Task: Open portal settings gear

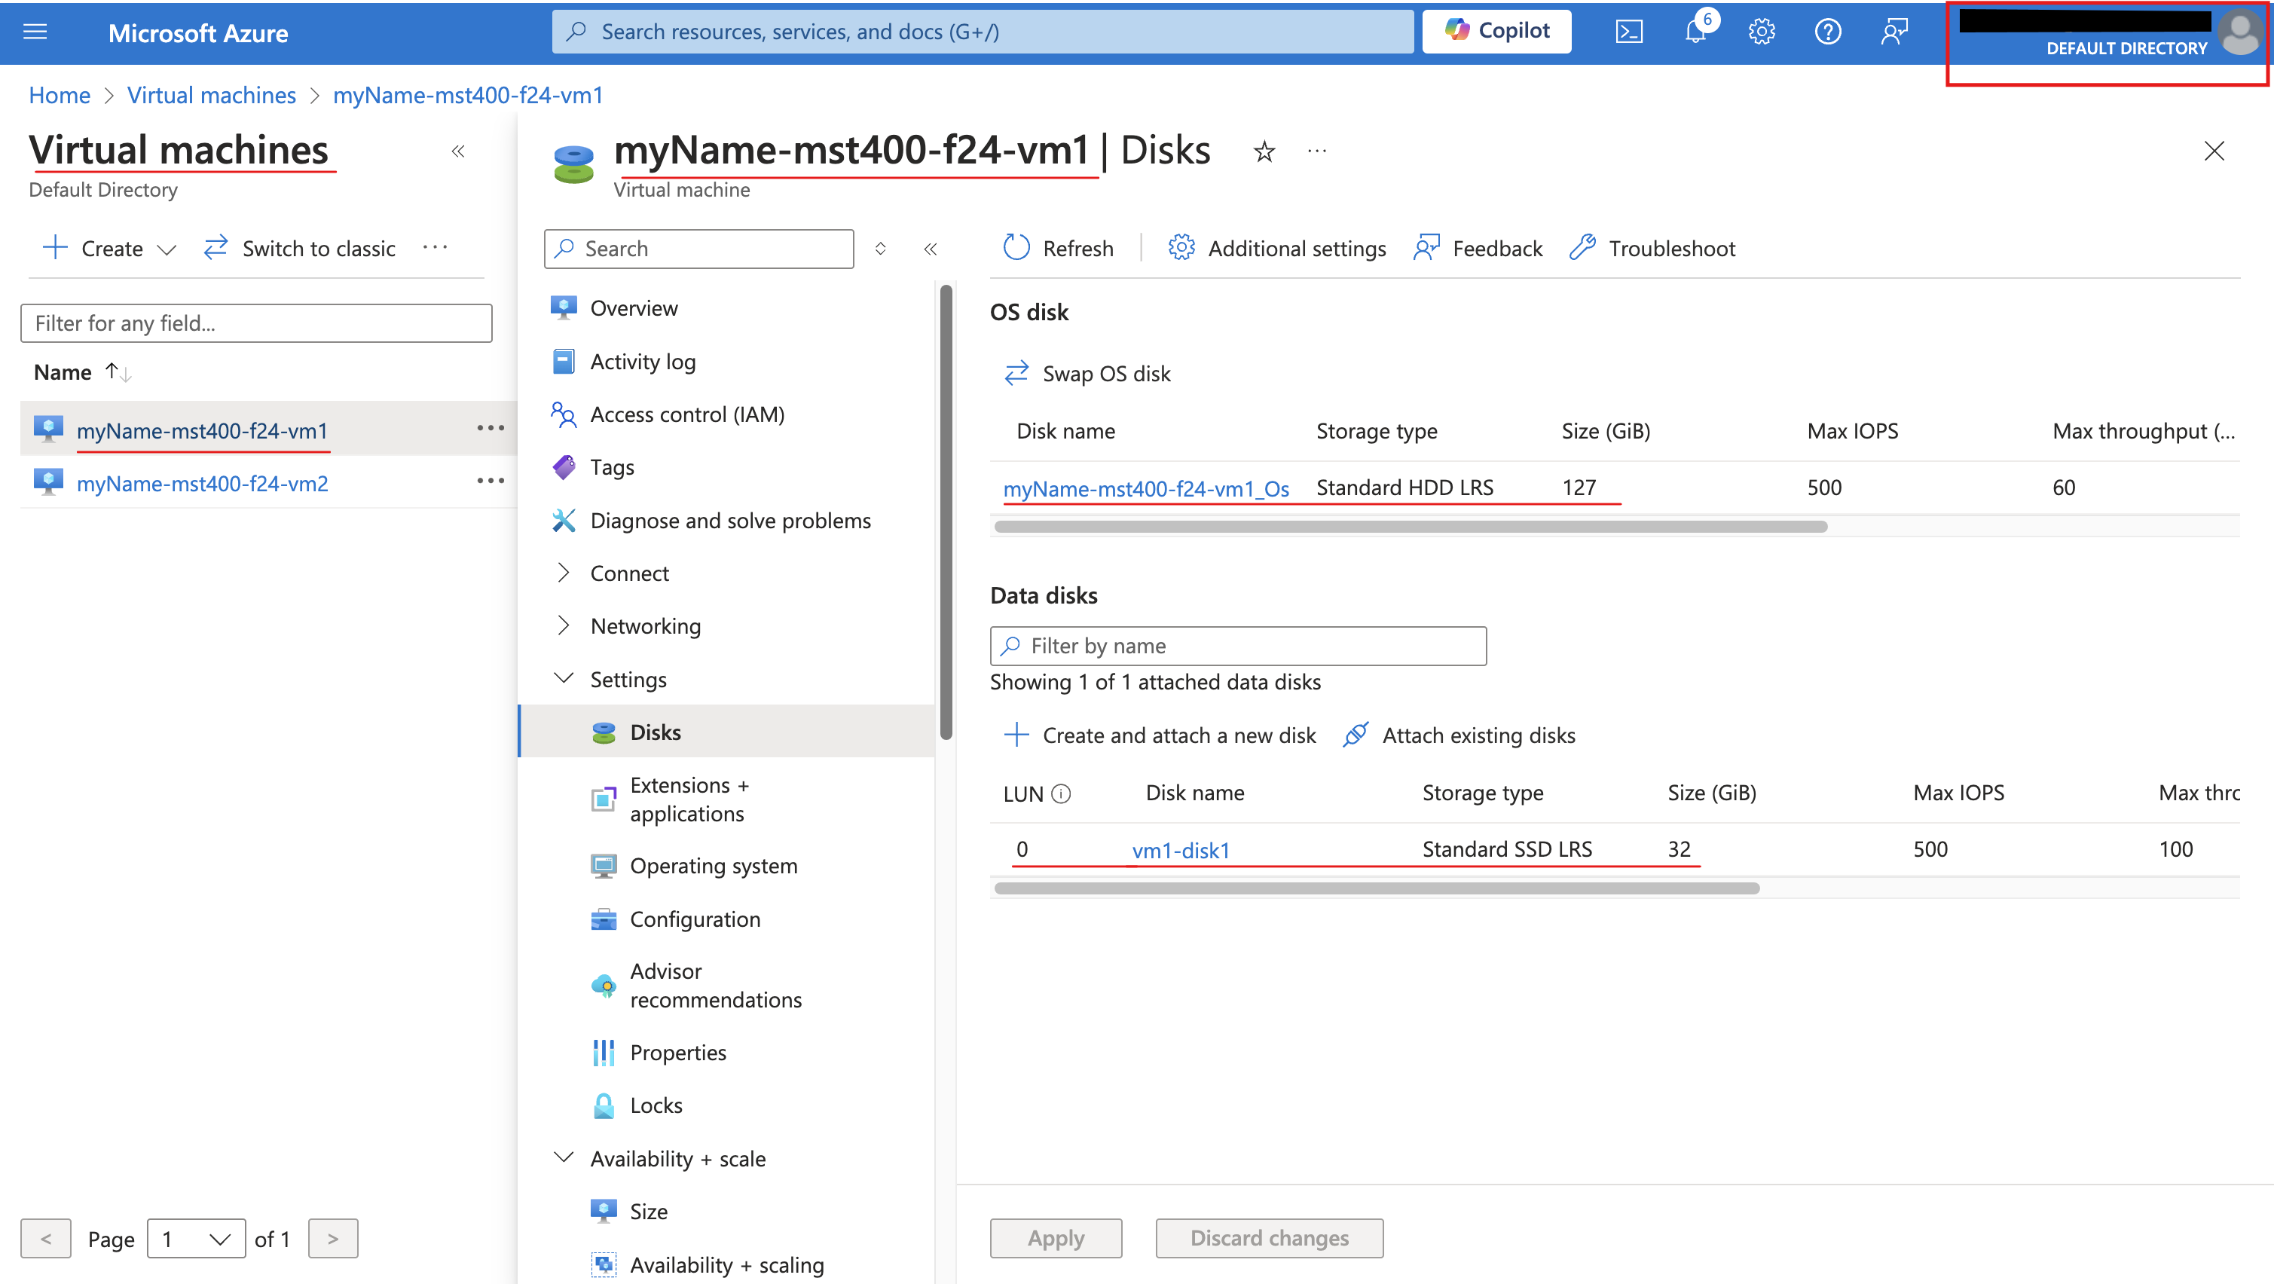Action: pos(1761,32)
